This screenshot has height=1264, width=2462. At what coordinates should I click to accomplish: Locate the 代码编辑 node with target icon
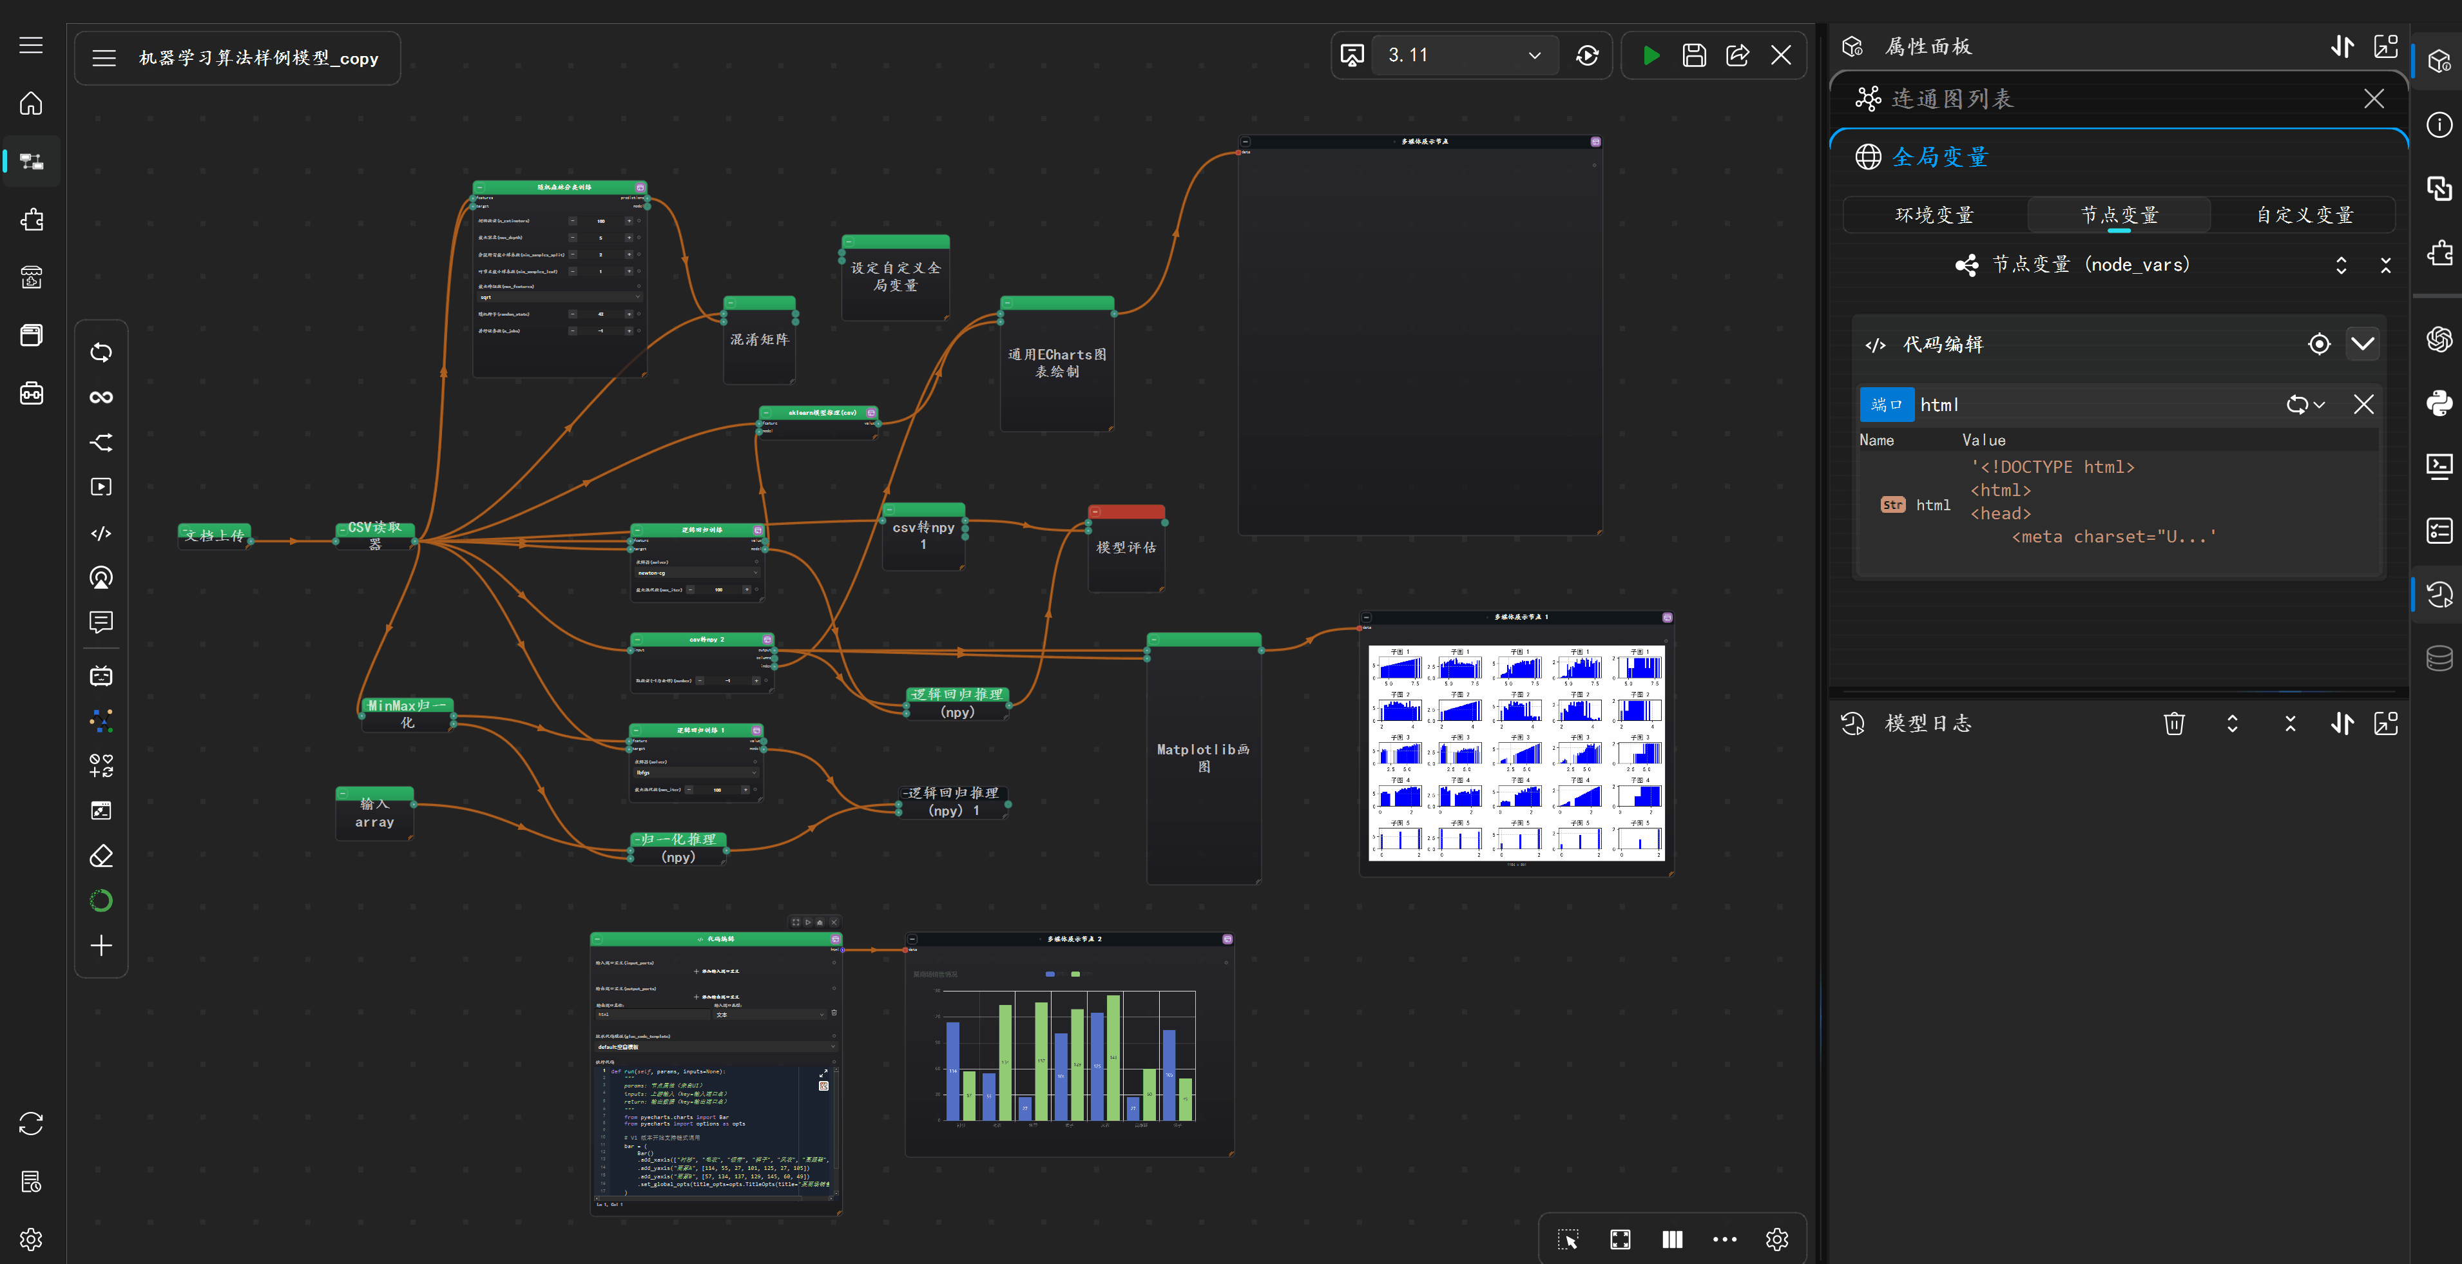pyautogui.click(x=2319, y=344)
